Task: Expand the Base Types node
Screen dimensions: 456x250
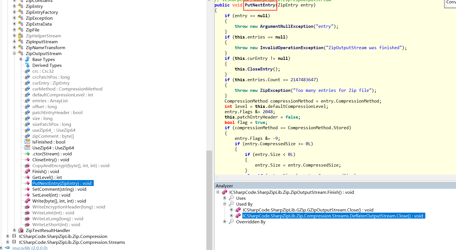Action: point(21,59)
